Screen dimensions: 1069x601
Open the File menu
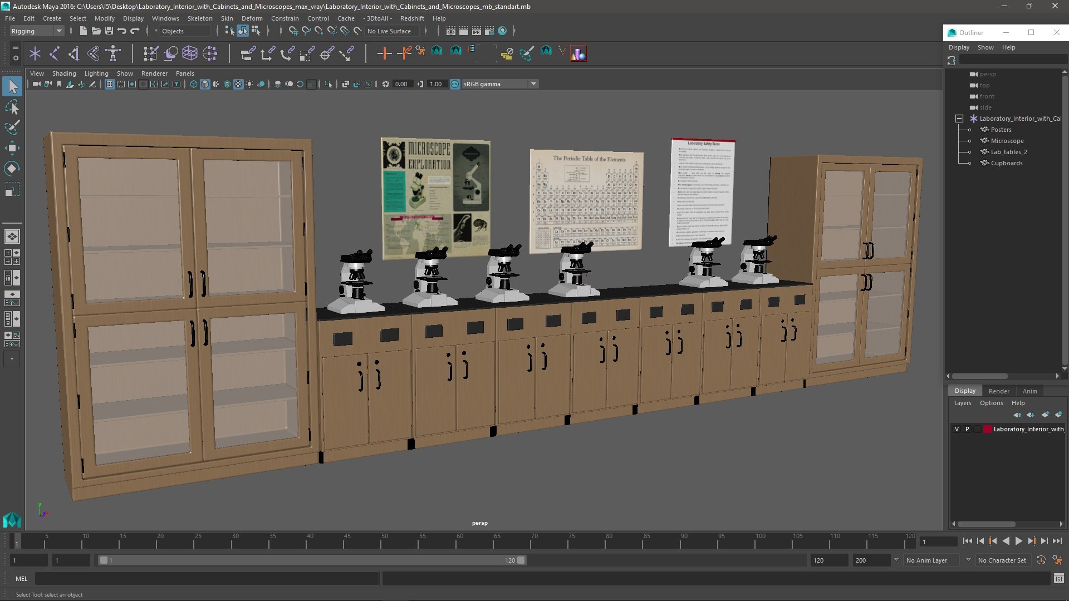(x=10, y=18)
